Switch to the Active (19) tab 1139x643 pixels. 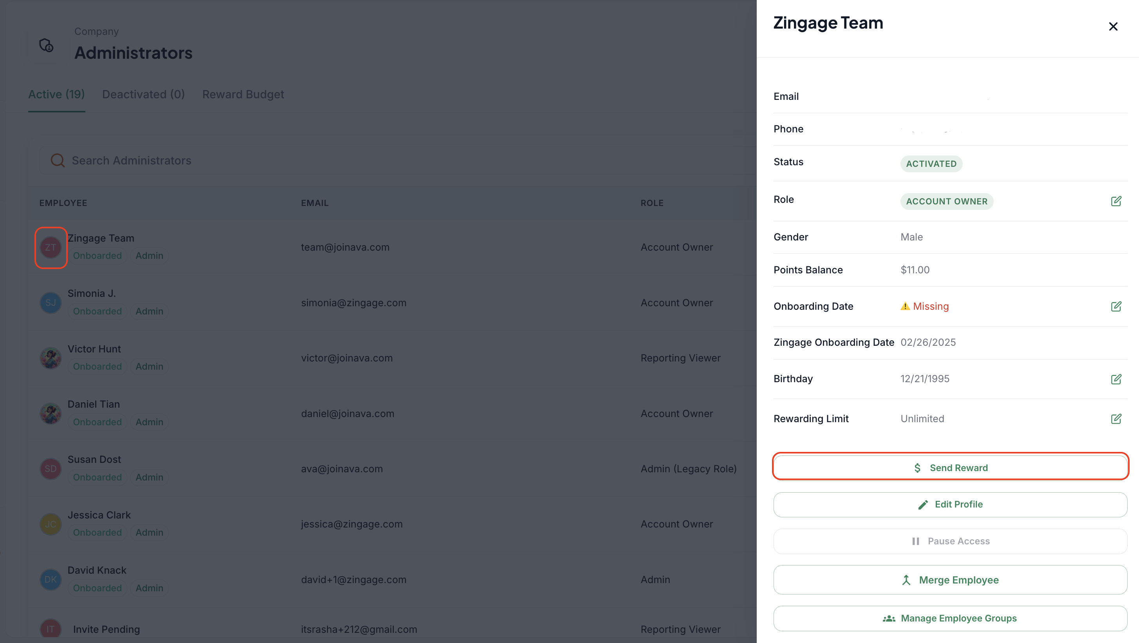(56, 94)
